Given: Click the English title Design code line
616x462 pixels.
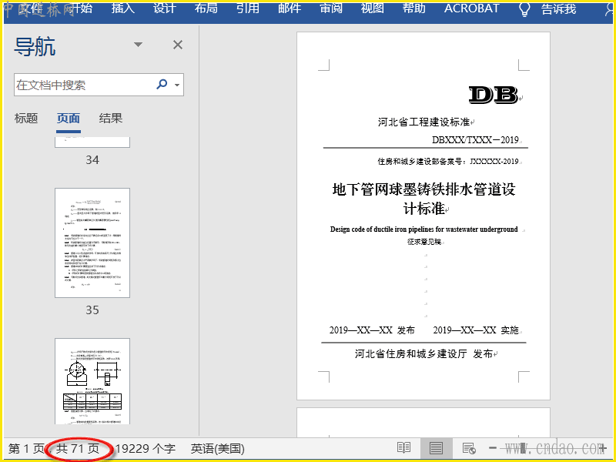Looking at the screenshot, I should [x=424, y=229].
